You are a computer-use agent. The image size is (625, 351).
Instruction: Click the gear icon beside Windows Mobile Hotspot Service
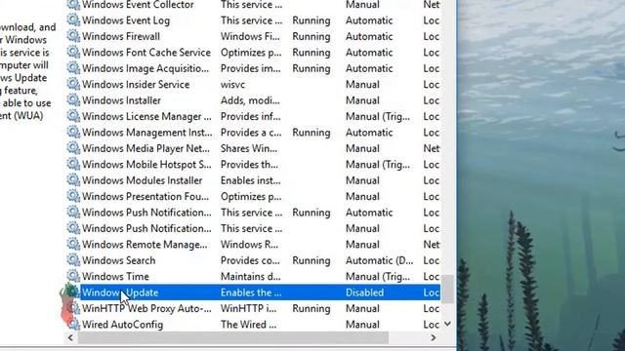point(73,164)
